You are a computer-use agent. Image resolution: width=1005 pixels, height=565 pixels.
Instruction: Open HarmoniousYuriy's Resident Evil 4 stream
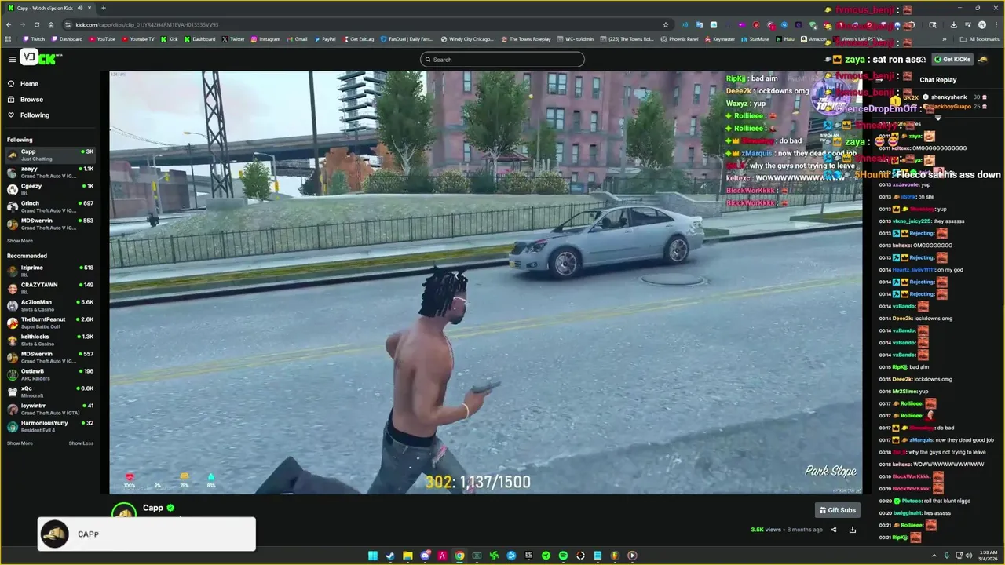[51, 426]
